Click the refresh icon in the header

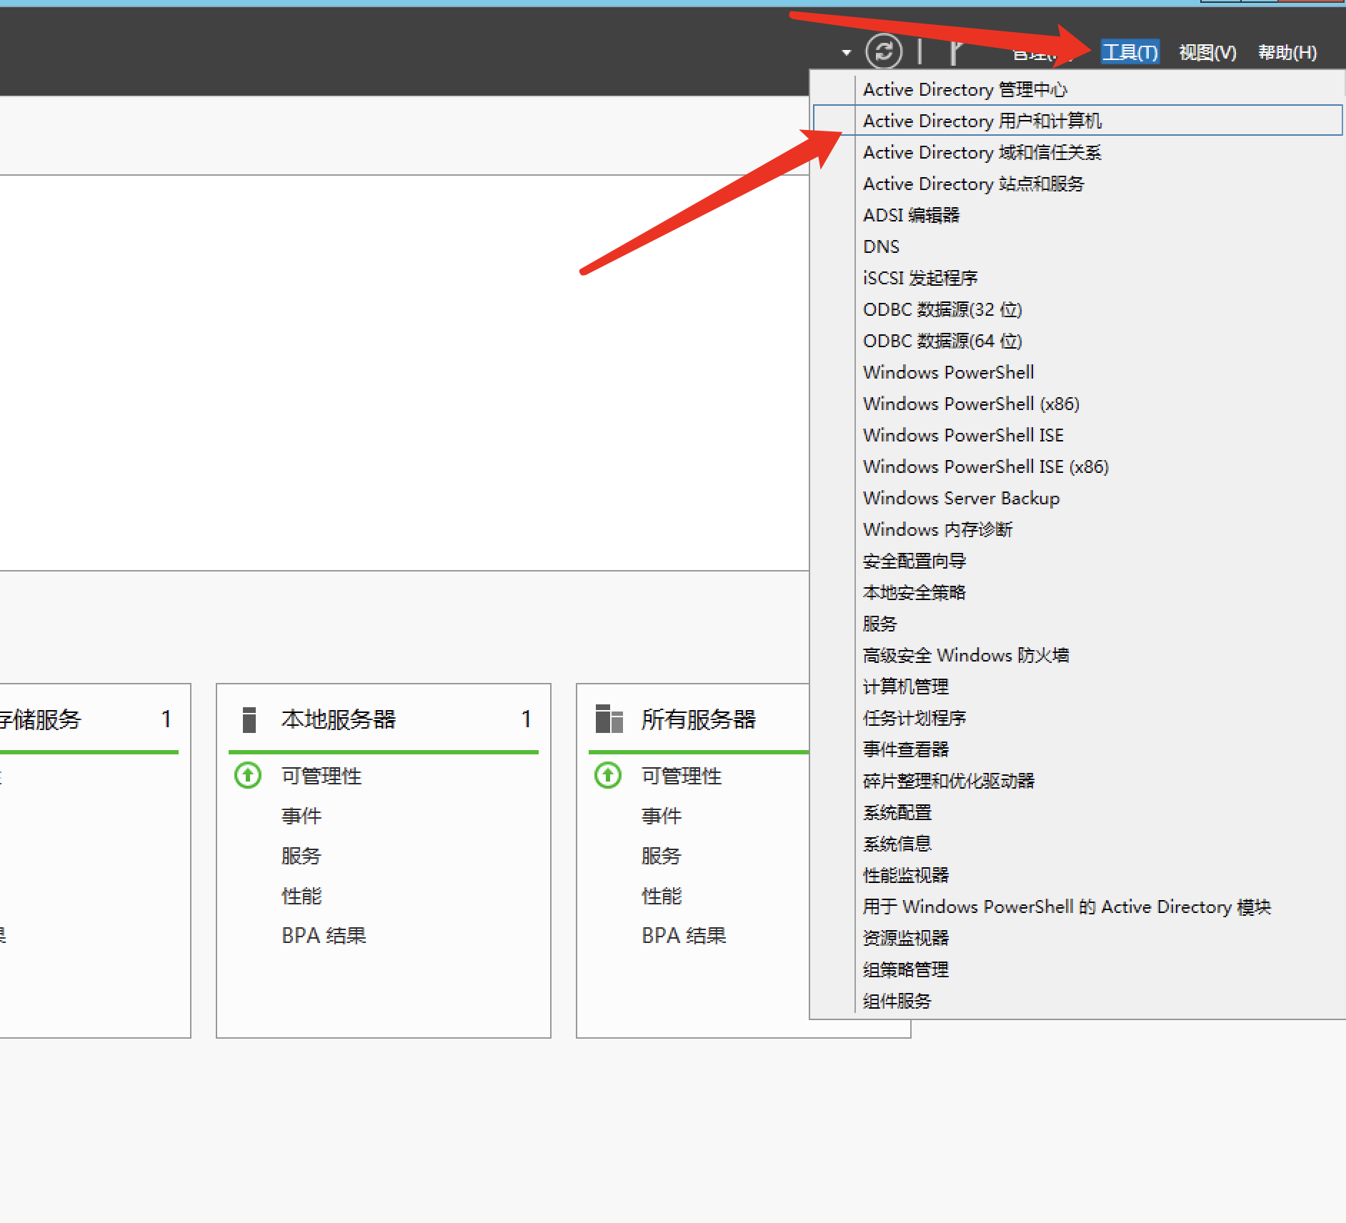click(x=884, y=51)
